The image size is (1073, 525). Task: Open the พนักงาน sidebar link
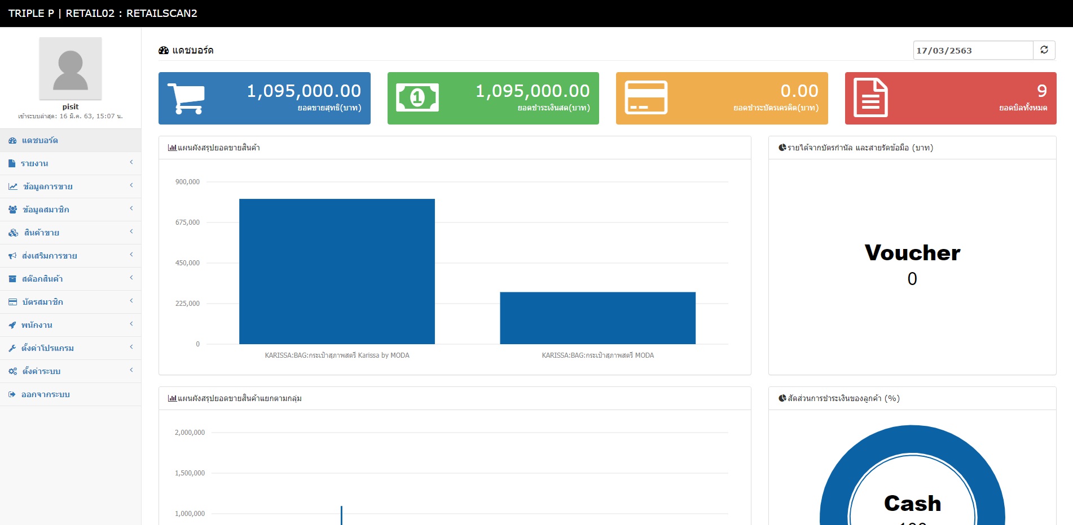[x=71, y=325]
